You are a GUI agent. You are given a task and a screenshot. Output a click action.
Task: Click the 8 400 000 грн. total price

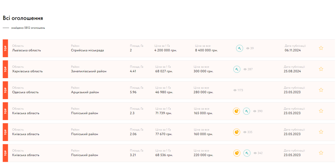(x=206, y=50)
